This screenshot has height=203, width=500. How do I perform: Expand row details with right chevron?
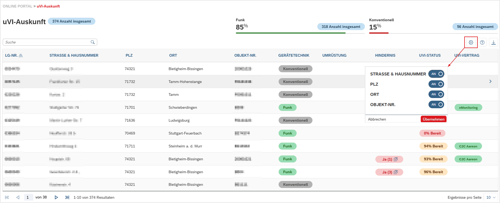490,81
